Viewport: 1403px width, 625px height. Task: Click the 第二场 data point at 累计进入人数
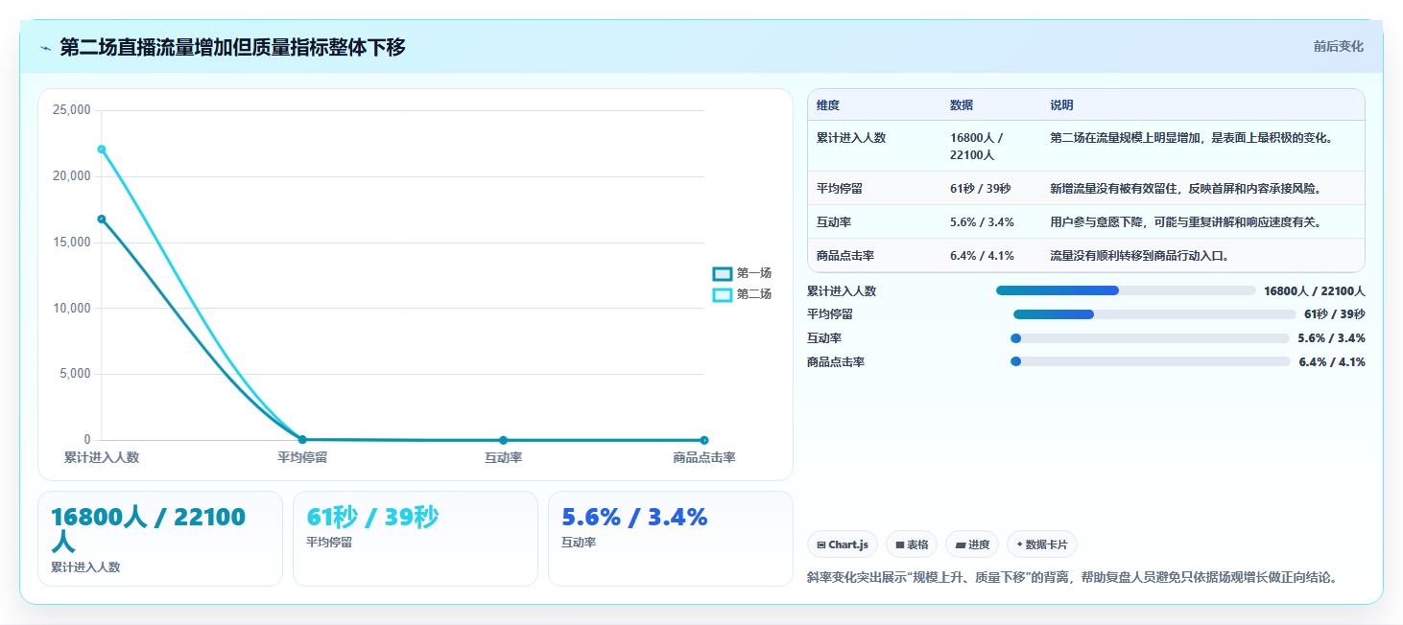(x=101, y=149)
